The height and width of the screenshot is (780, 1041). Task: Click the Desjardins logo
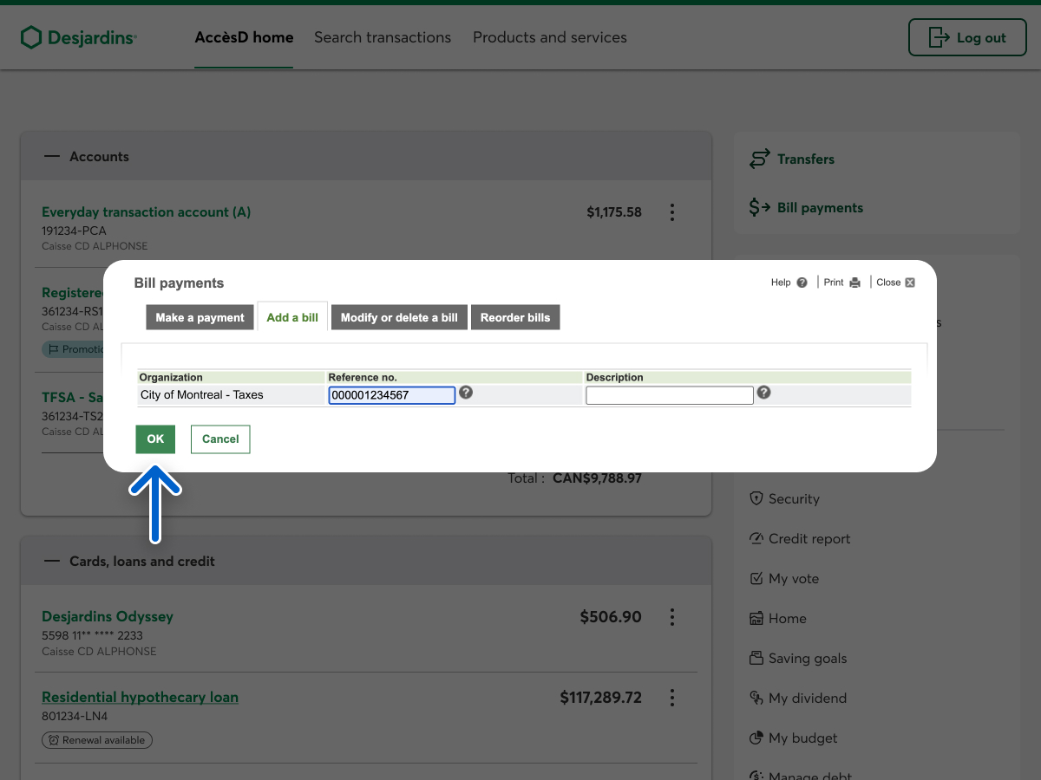(x=78, y=37)
